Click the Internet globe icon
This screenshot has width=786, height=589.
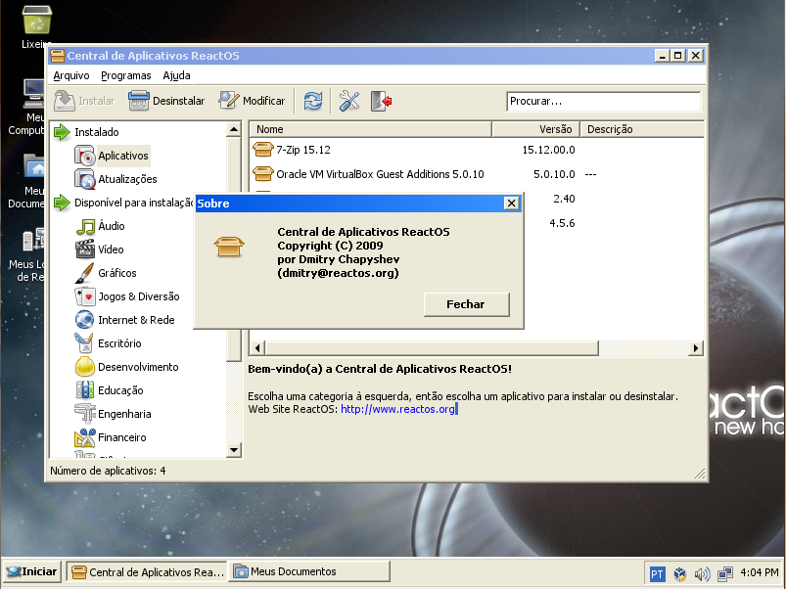(85, 320)
